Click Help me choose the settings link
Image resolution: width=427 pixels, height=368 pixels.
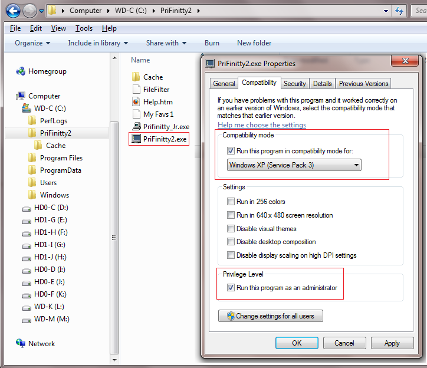click(x=261, y=125)
